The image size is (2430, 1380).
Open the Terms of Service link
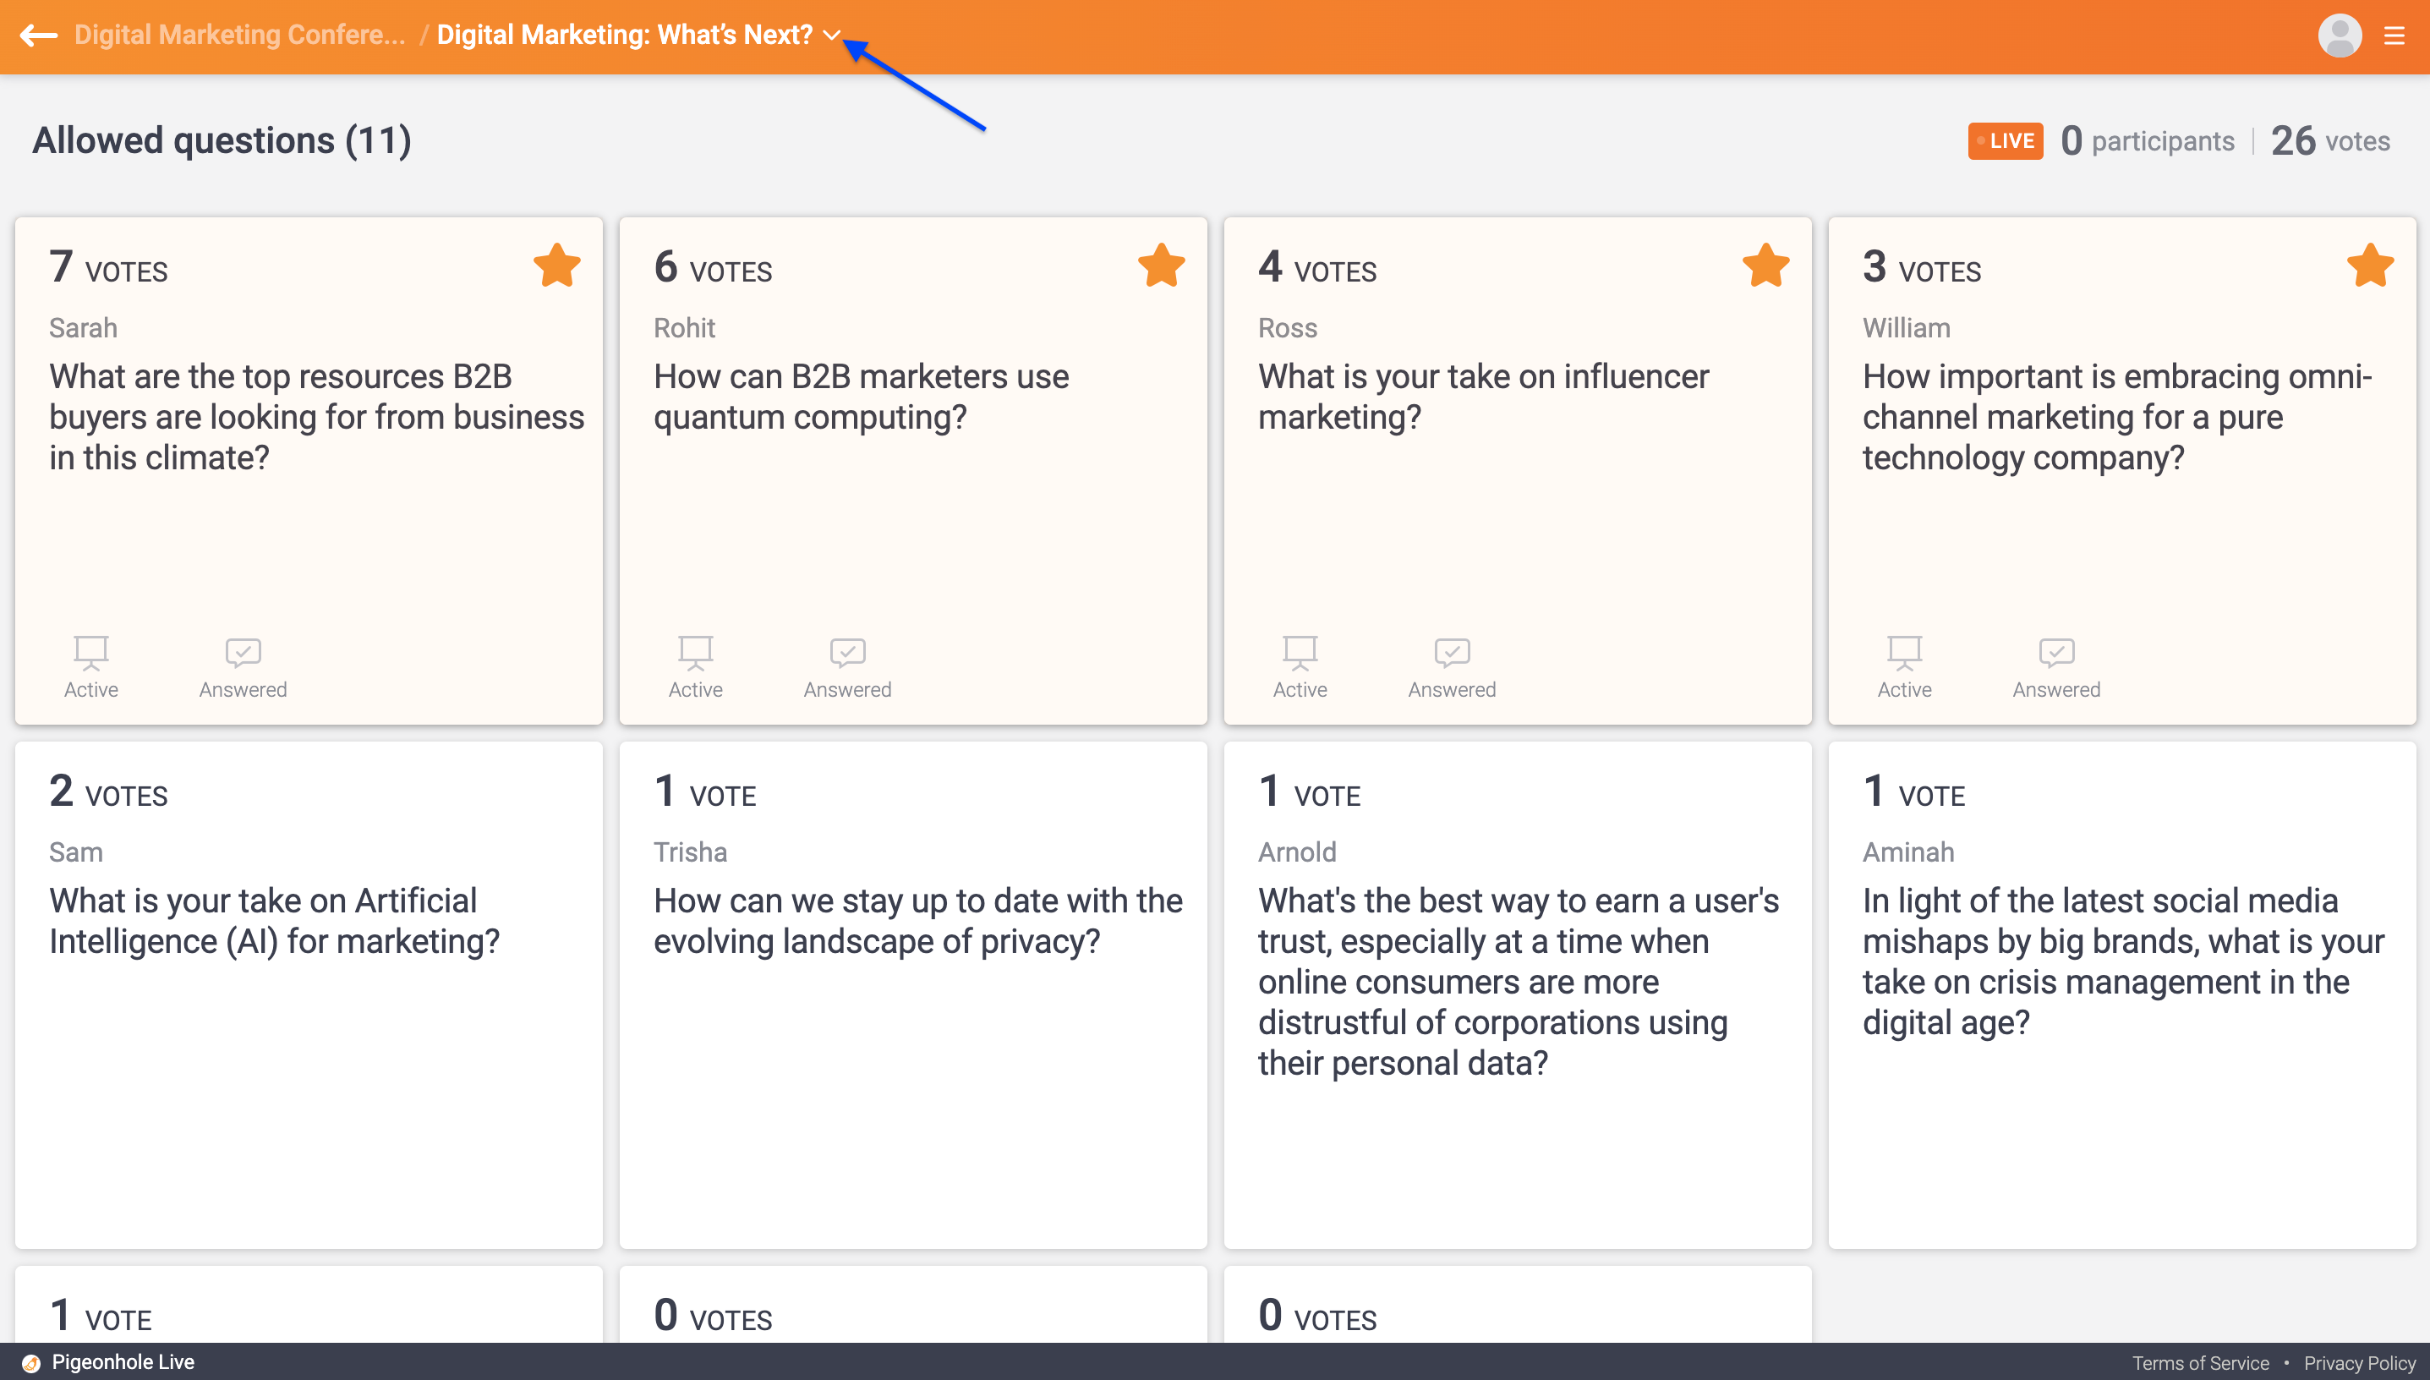[x=2201, y=1363]
